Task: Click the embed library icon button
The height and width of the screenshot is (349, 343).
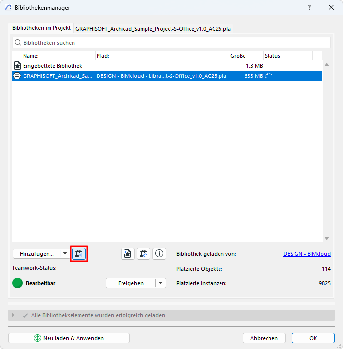Action: pos(128,253)
